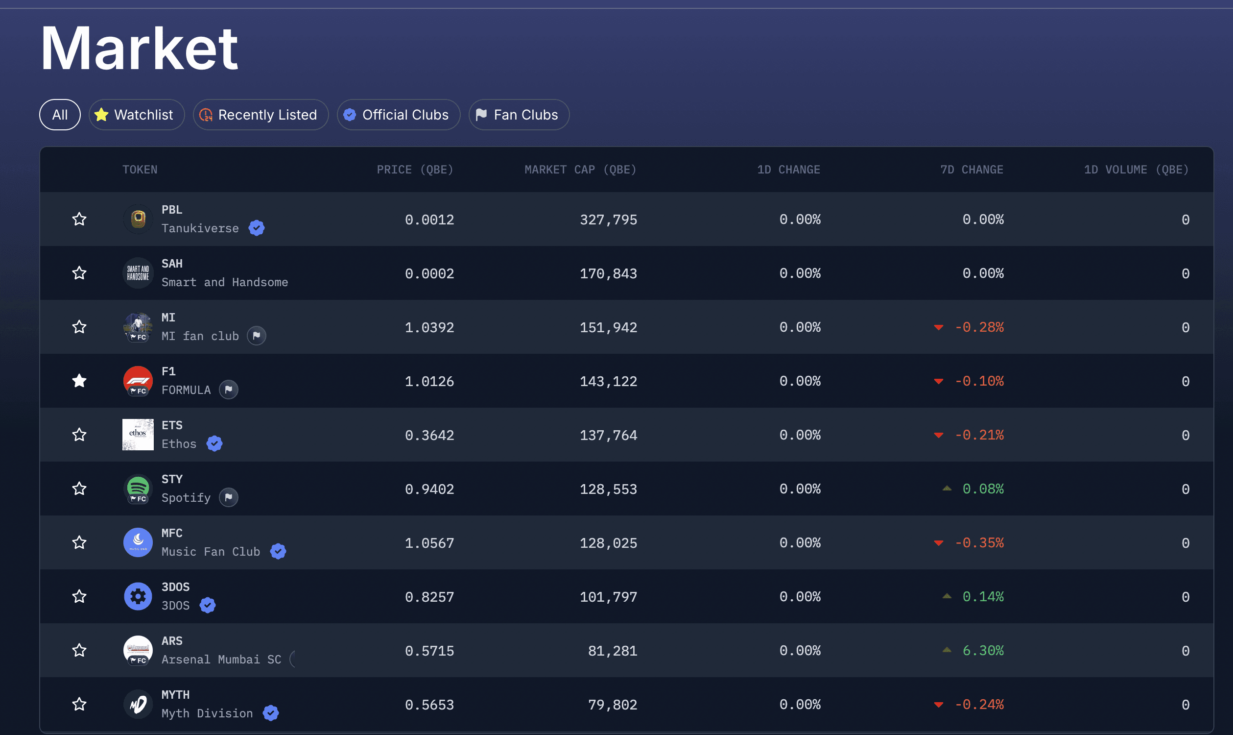This screenshot has height=735, width=1233.
Task: Sort by the Market Cap (QBE) column header
Action: click(x=580, y=170)
